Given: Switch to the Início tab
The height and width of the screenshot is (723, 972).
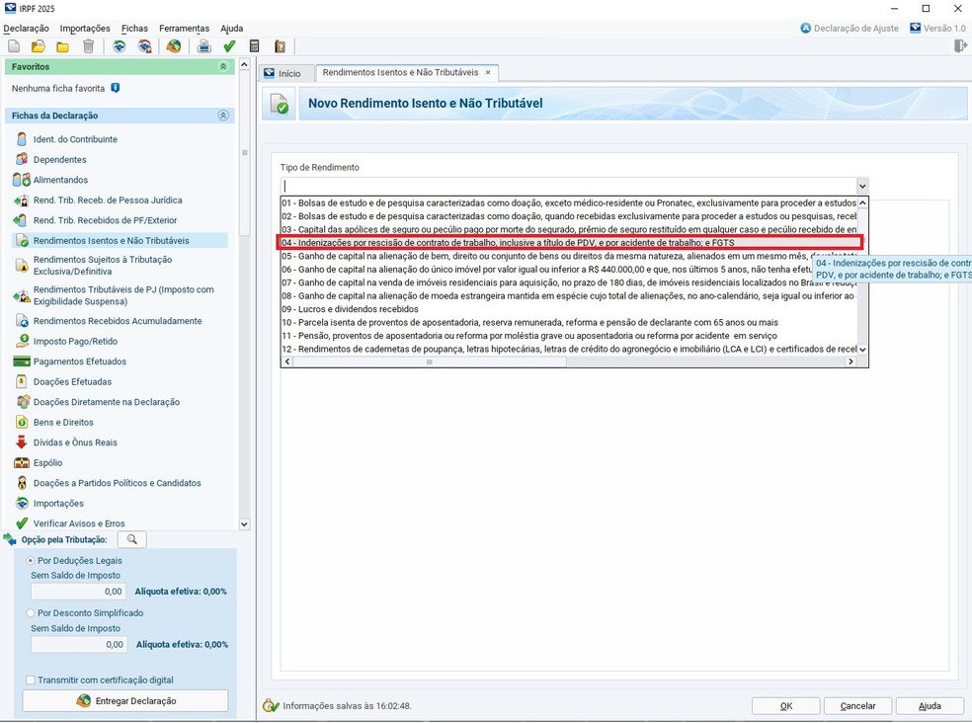Looking at the screenshot, I should tap(283, 73).
